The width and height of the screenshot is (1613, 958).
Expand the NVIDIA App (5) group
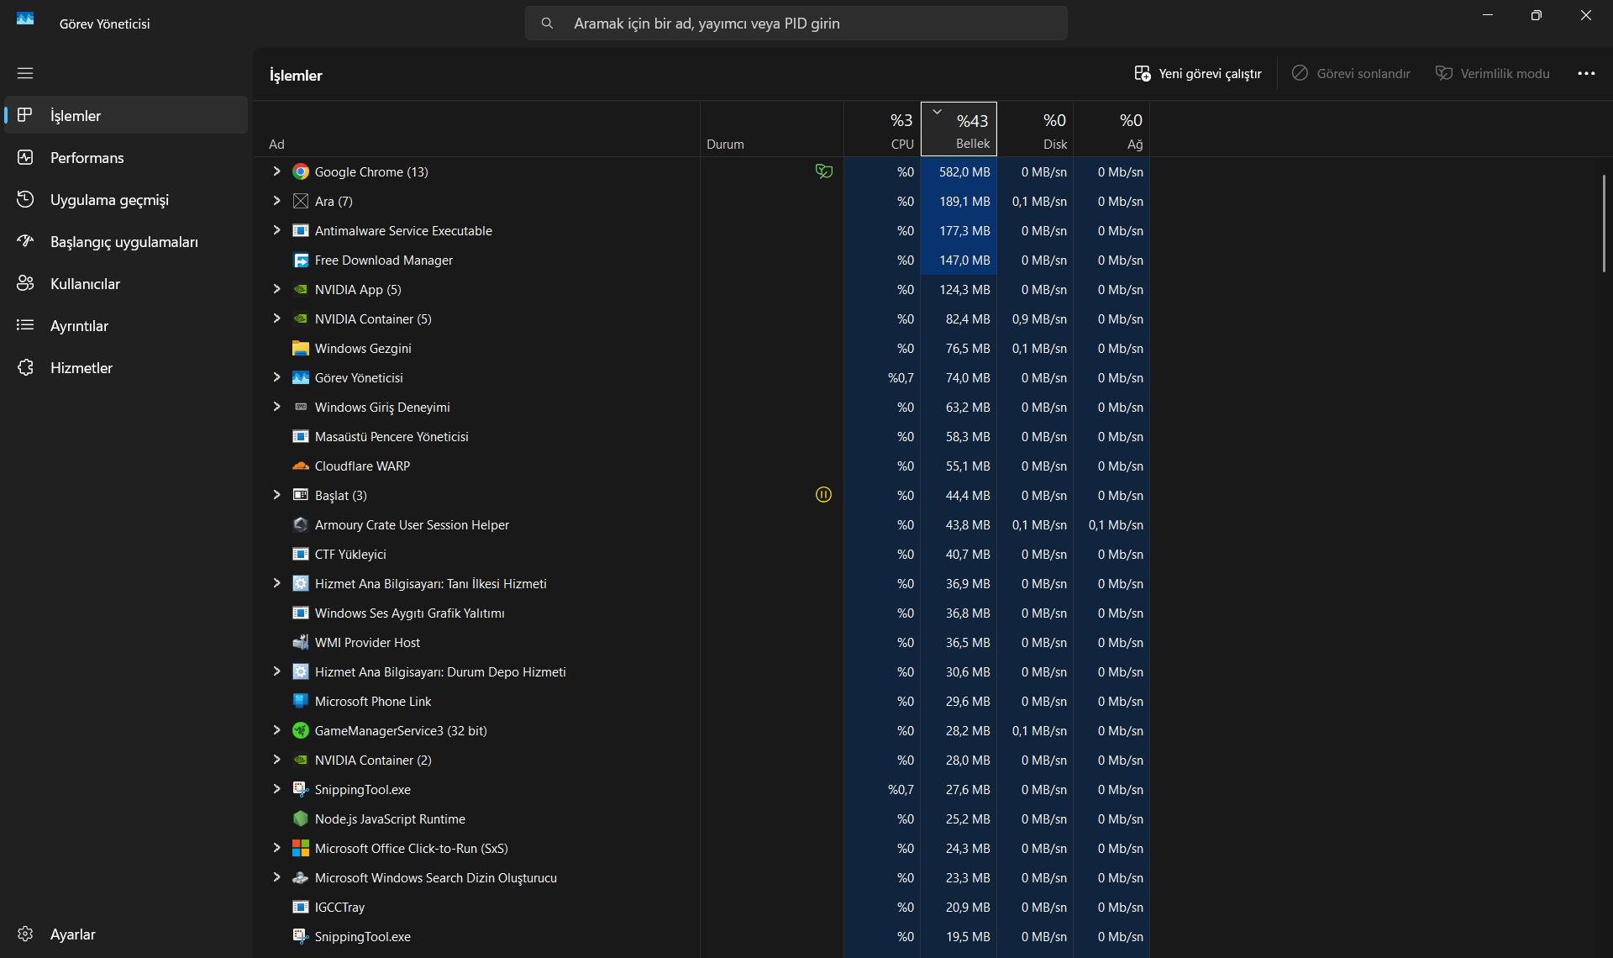click(x=276, y=289)
